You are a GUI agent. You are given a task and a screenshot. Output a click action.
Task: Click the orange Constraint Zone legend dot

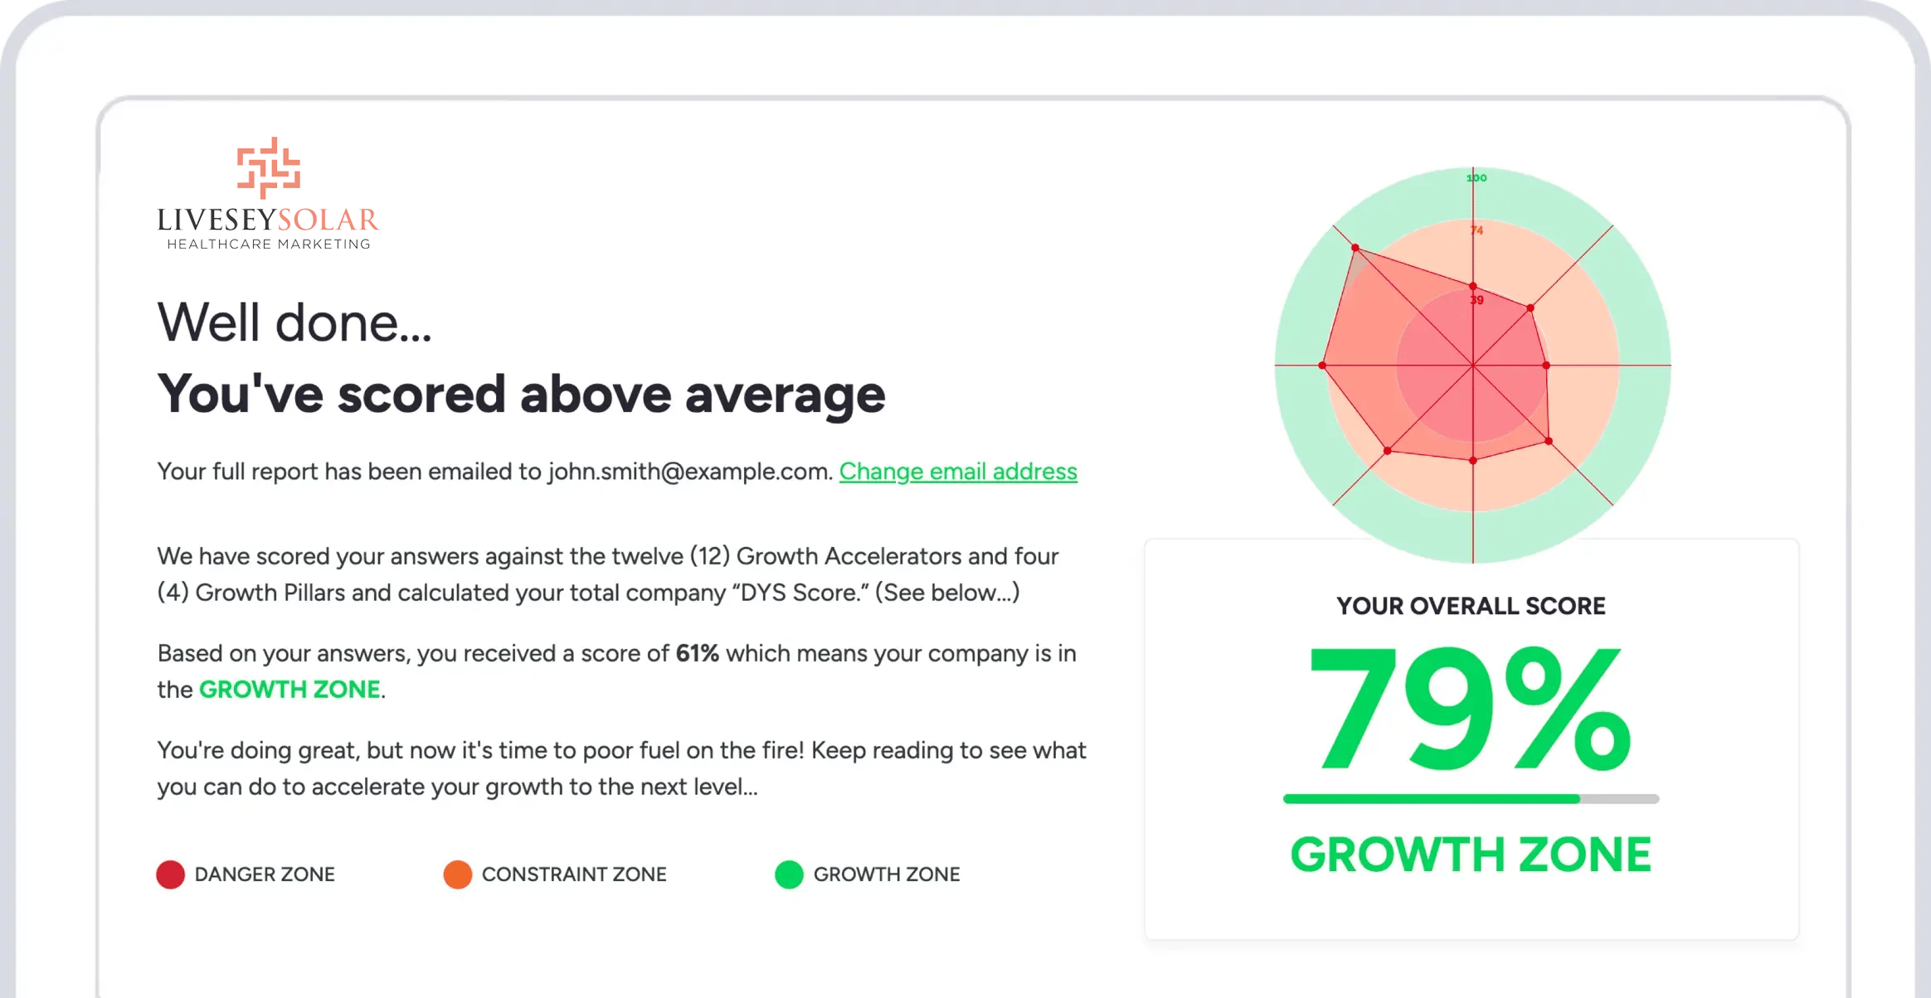(x=458, y=874)
